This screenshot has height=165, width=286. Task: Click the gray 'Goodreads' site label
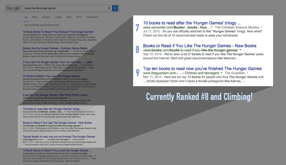pyautogui.click(x=87, y=65)
